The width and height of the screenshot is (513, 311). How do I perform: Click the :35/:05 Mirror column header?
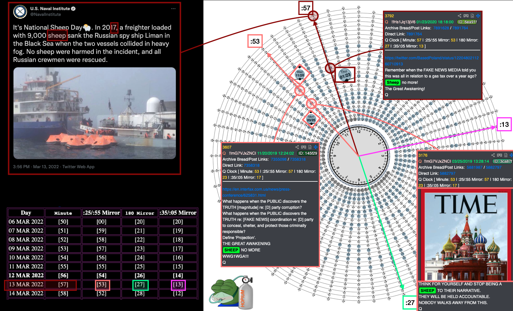[x=178, y=213]
